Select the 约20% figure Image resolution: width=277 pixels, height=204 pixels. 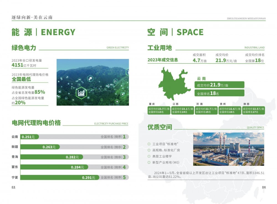pos(19,103)
